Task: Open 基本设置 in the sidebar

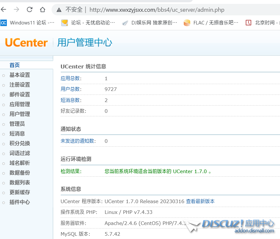Action: 20,75
